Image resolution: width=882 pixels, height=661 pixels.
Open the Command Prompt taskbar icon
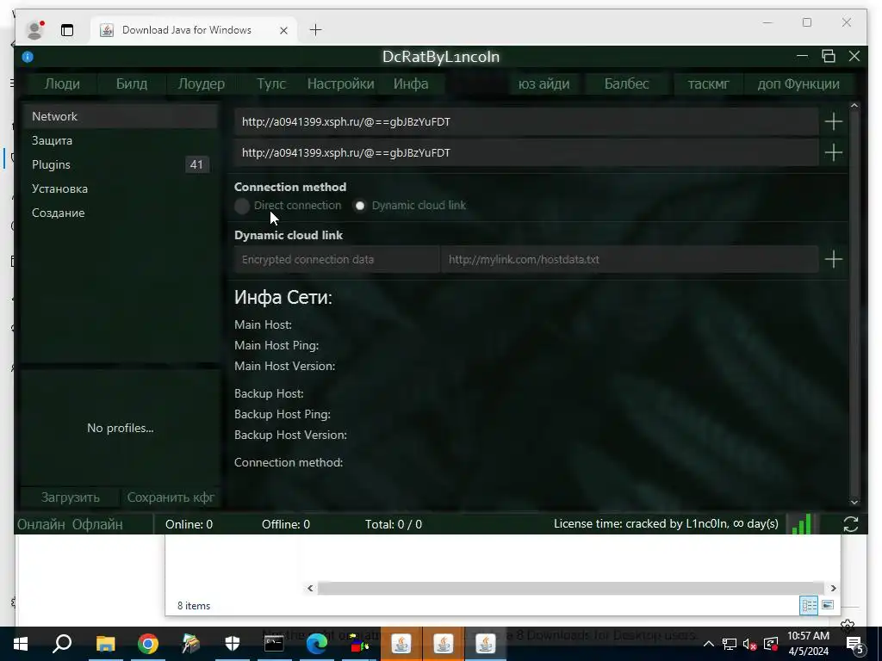coord(274,644)
